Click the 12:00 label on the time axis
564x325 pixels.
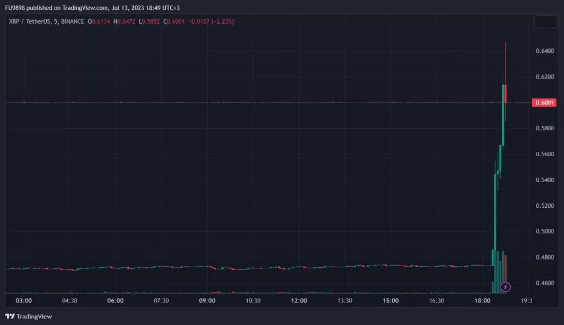[x=299, y=301]
